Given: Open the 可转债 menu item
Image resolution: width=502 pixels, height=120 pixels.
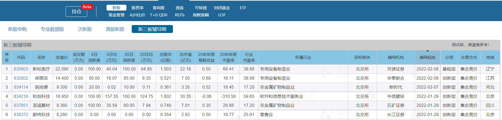Looking at the screenshot, I should click(x=201, y=8).
